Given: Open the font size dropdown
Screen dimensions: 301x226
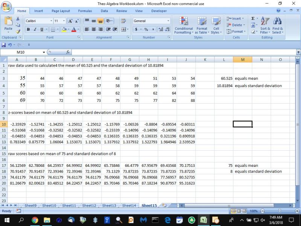Looking at the screenshot, I should (64, 21).
